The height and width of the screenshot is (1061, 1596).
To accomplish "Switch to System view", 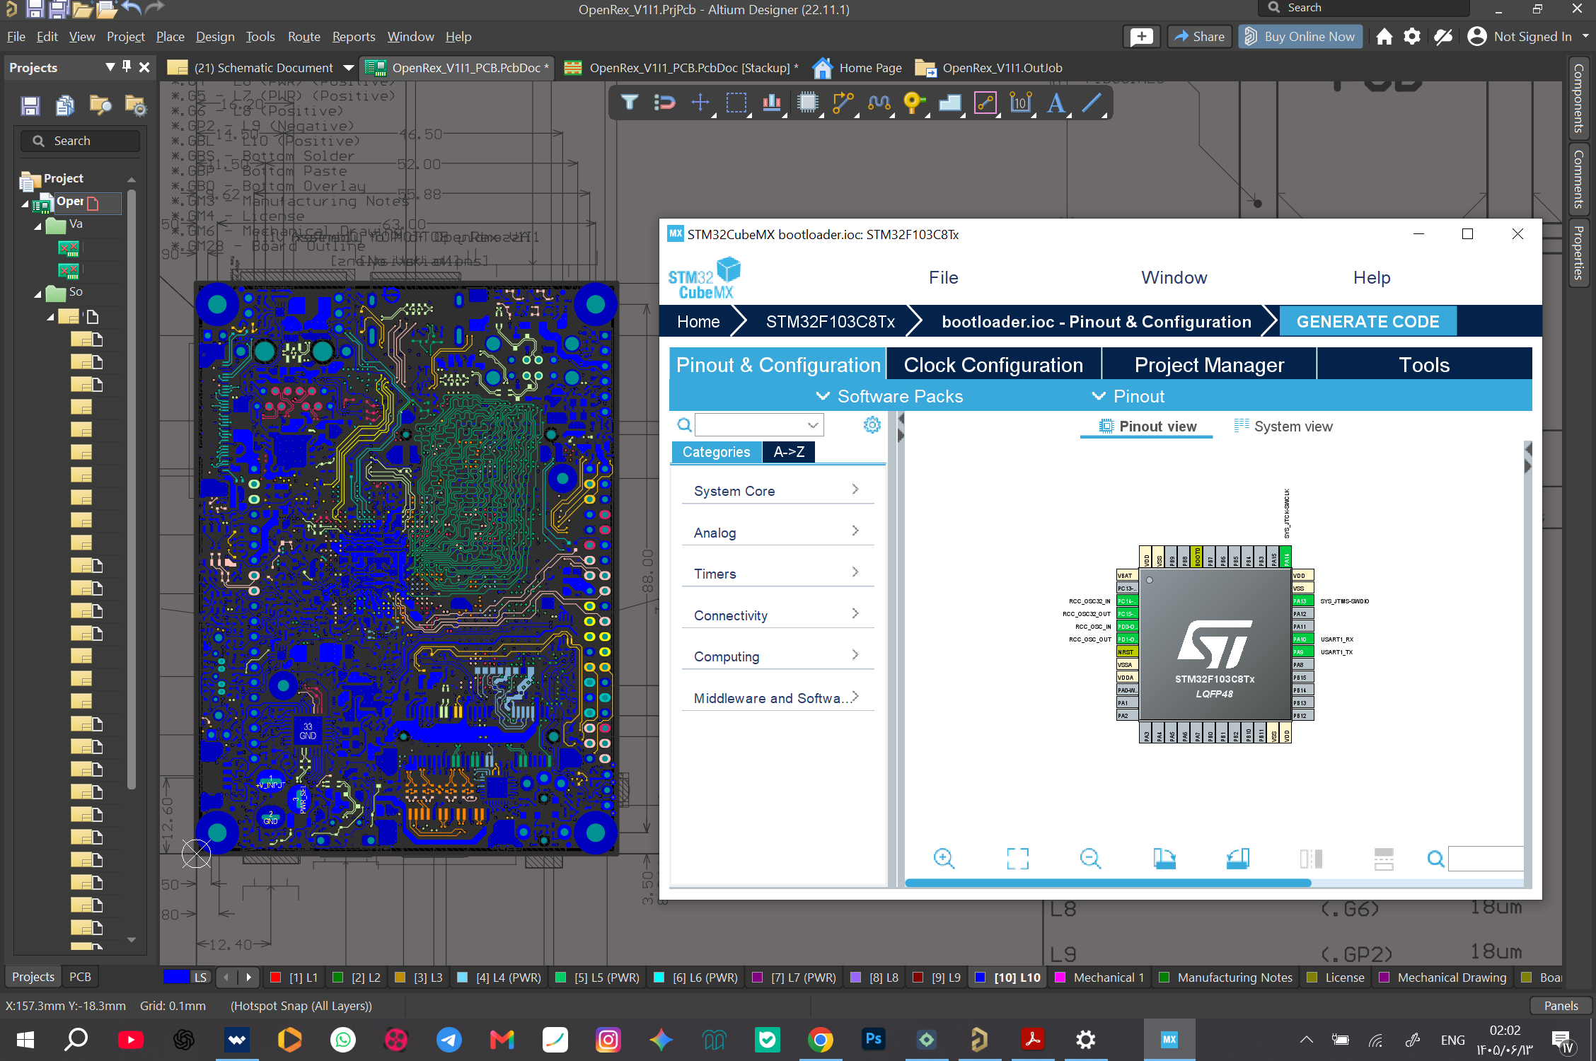I will coord(1283,427).
